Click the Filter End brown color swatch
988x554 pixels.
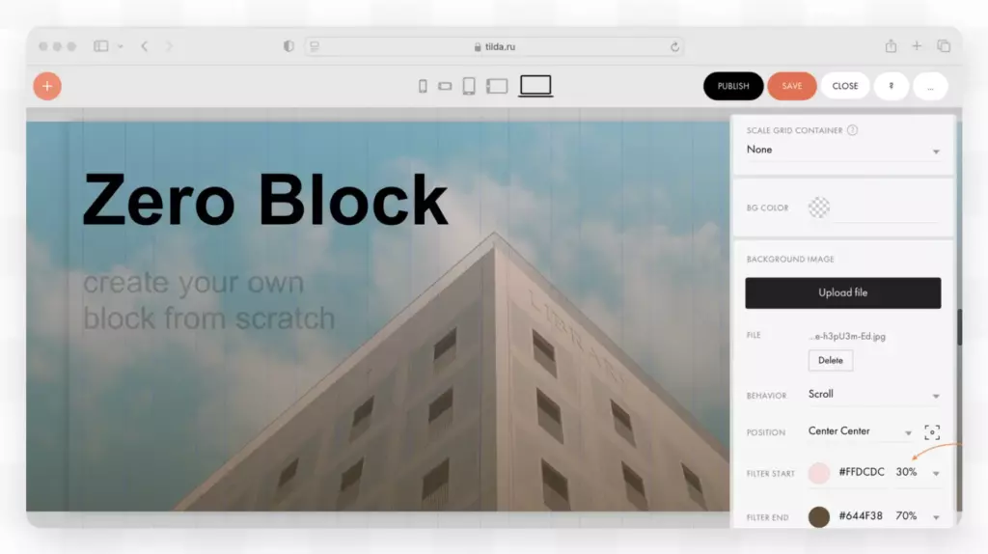point(819,516)
